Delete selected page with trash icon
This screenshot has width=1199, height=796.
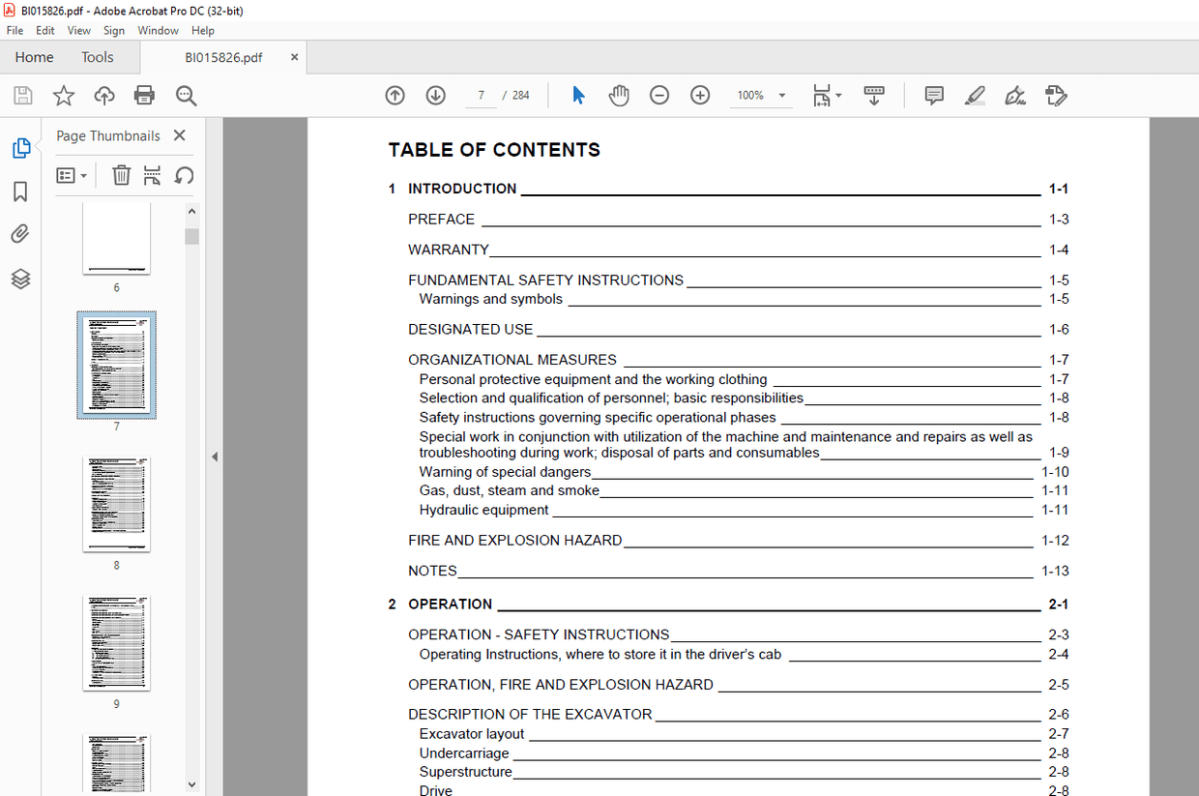coord(121,175)
